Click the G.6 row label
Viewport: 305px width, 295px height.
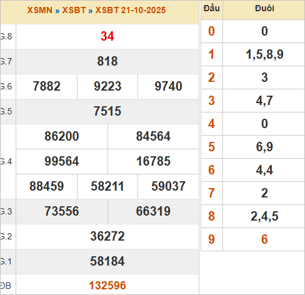coord(6,86)
